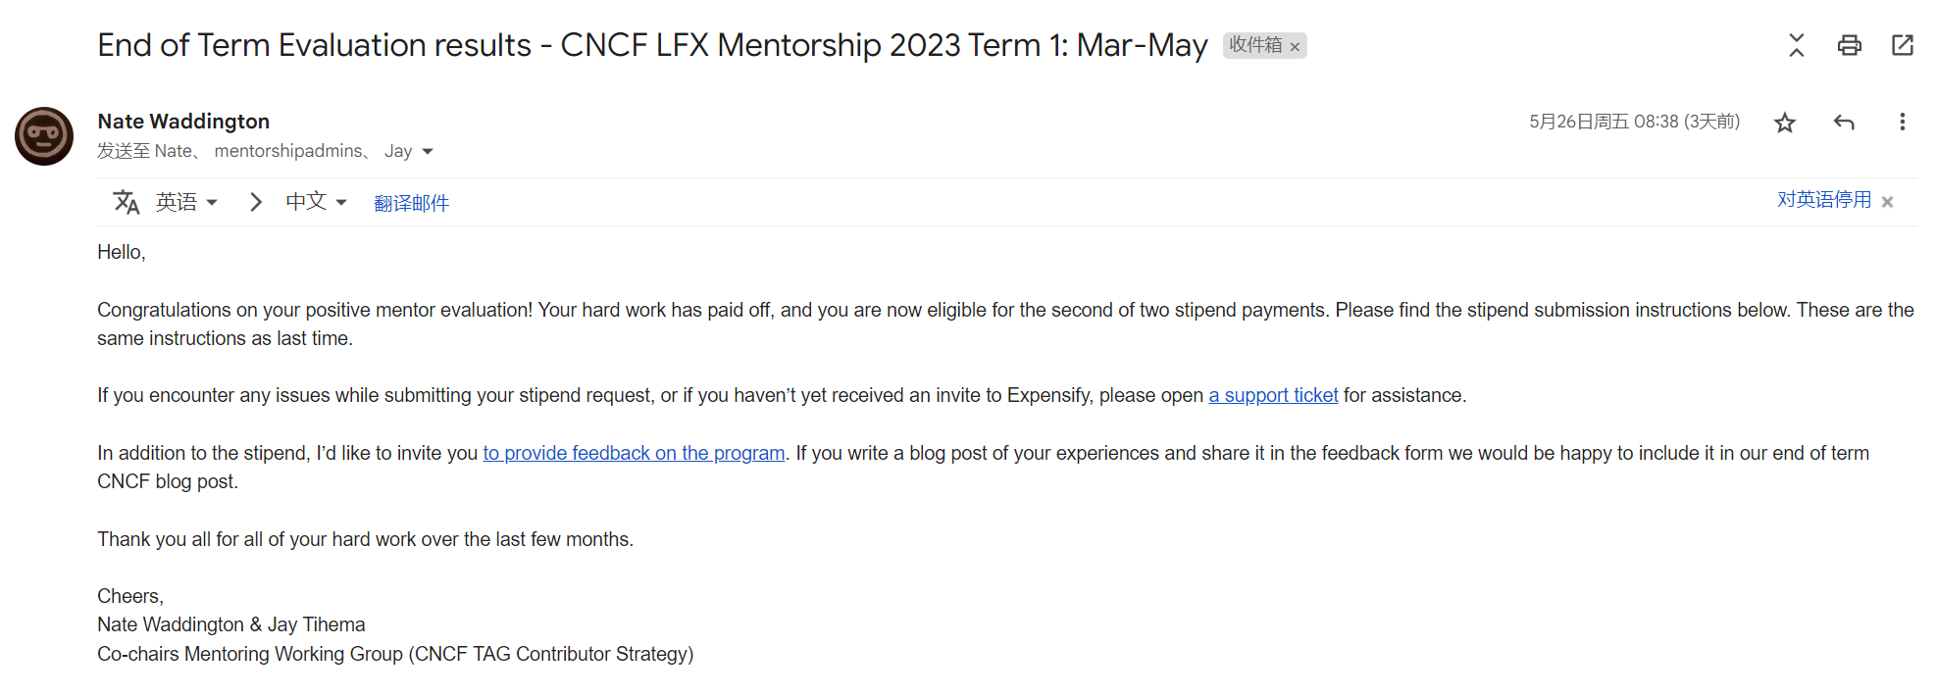Reply using the arrow icon

point(1843,123)
